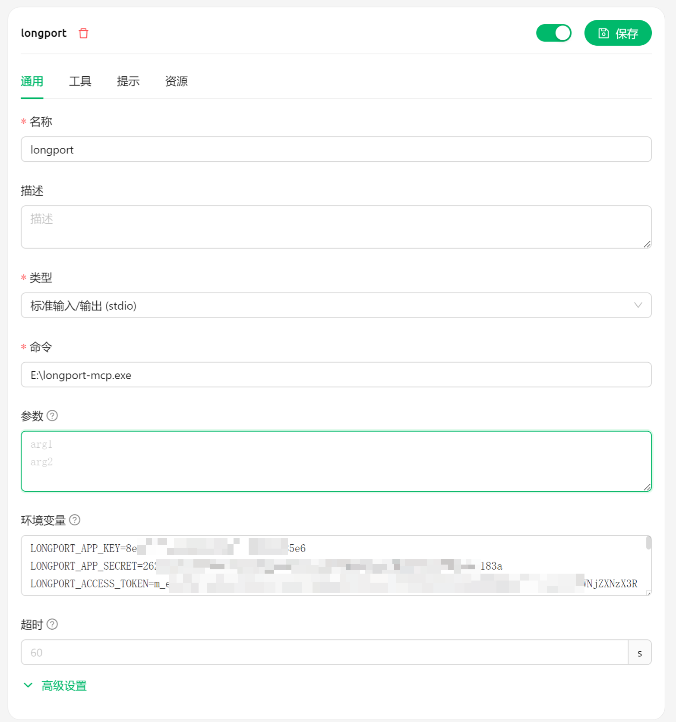Show help for 超时 question icon
The image size is (676, 722).
52,625
